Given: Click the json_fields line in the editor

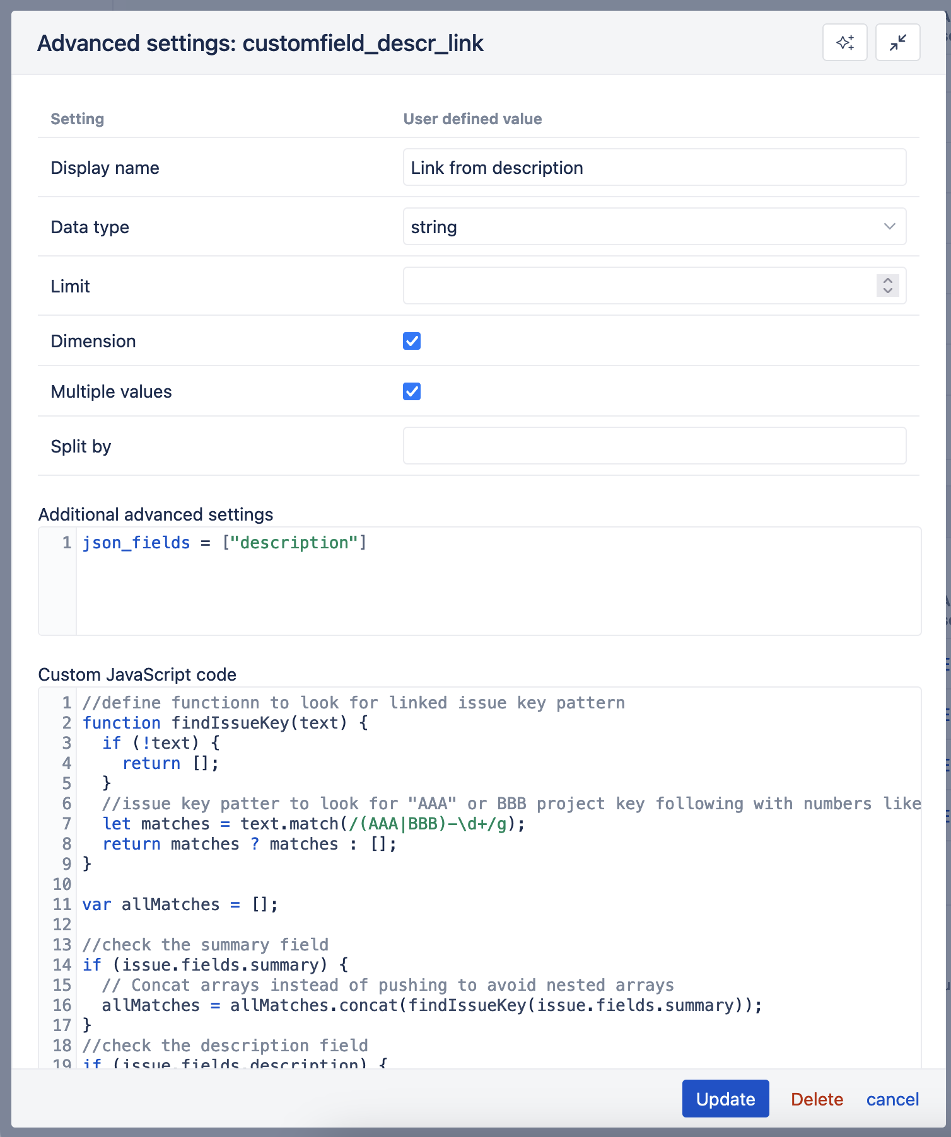Looking at the screenshot, I should pyautogui.click(x=225, y=543).
